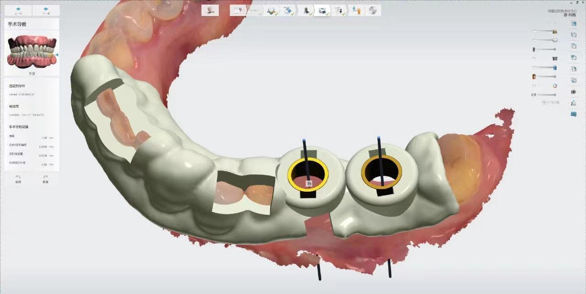The height and width of the screenshot is (294, 586).
Task: Click the bottom blue zoom icon in right toolbar
Action: pyautogui.click(x=573, y=114)
